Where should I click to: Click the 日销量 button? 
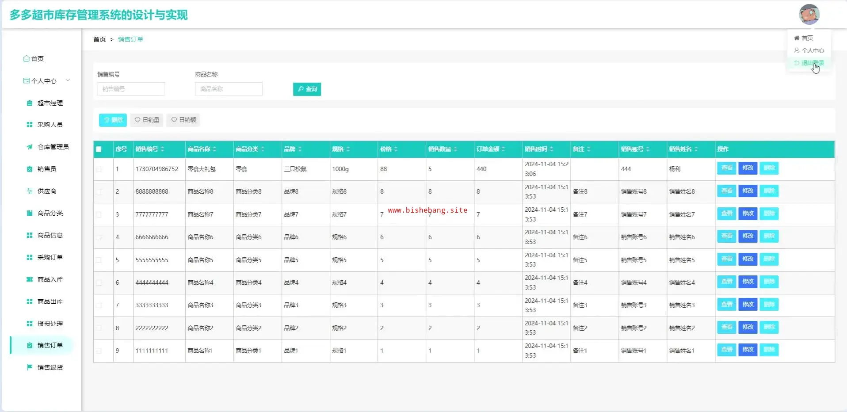pos(147,120)
